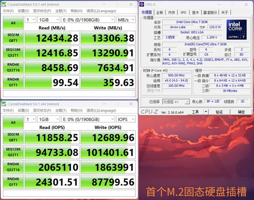Open the test count dropdown in the top MB/s window
Viewport: 254px width, 200px height.
30,20
